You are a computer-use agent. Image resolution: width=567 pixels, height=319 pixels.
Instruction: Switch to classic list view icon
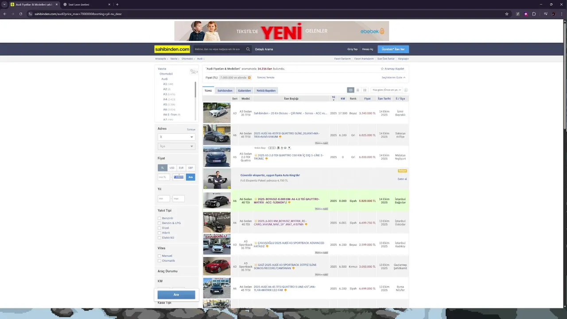pyautogui.click(x=357, y=90)
